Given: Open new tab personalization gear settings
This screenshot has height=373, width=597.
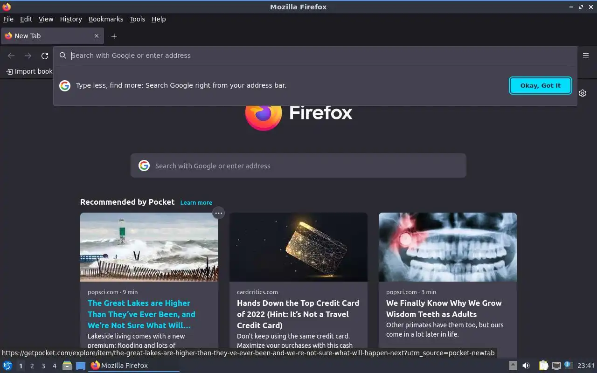Looking at the screenshot, I should point(583,93).
